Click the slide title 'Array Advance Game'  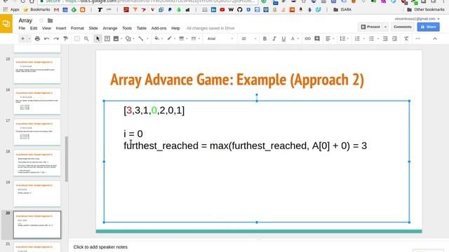(237, 80)
